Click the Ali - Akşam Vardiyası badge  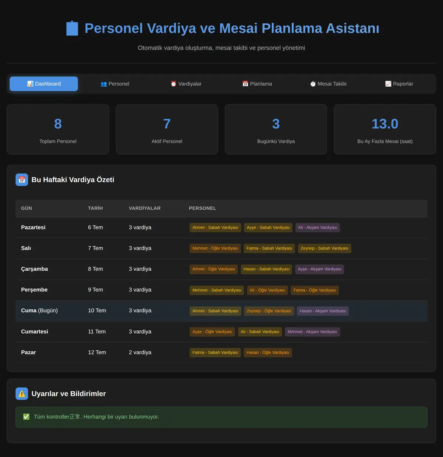coord(317,227)
